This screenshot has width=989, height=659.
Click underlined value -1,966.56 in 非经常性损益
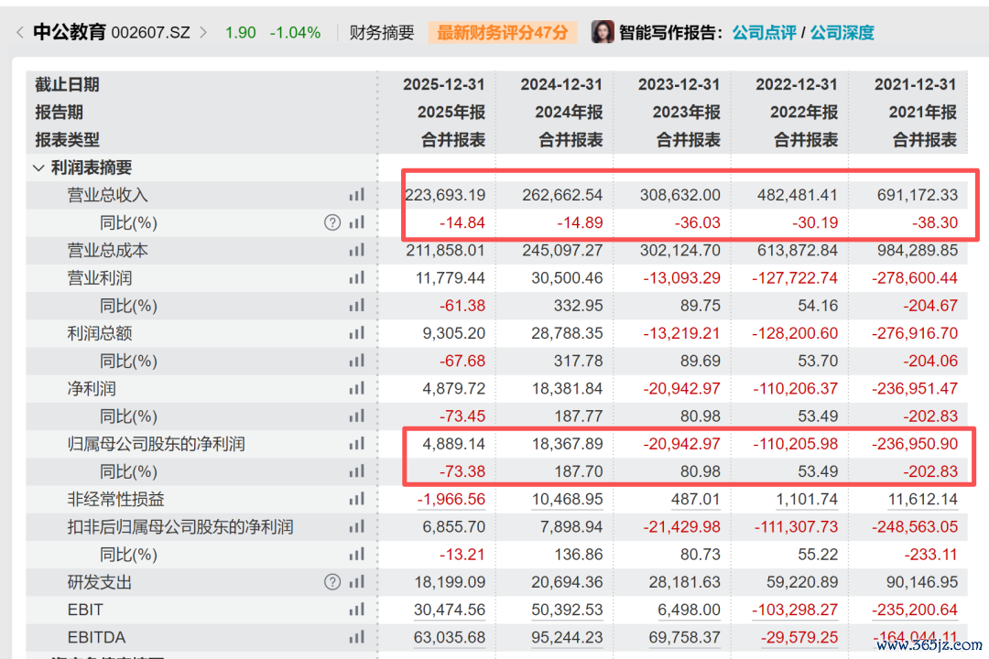[451, 500]
